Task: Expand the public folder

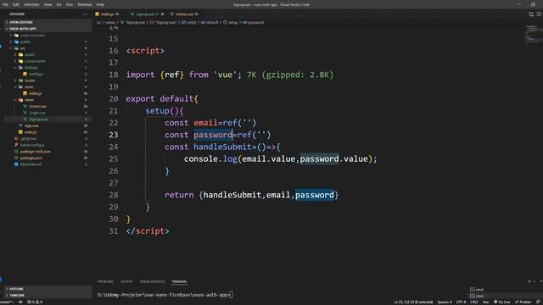Action: tap(25, 42)
